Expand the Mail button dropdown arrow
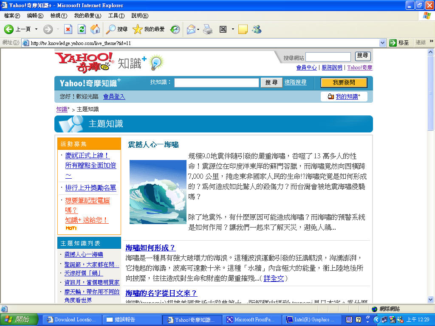Viewport: 435px width, 326px height. pyautogui.click(x=198, y=29)
